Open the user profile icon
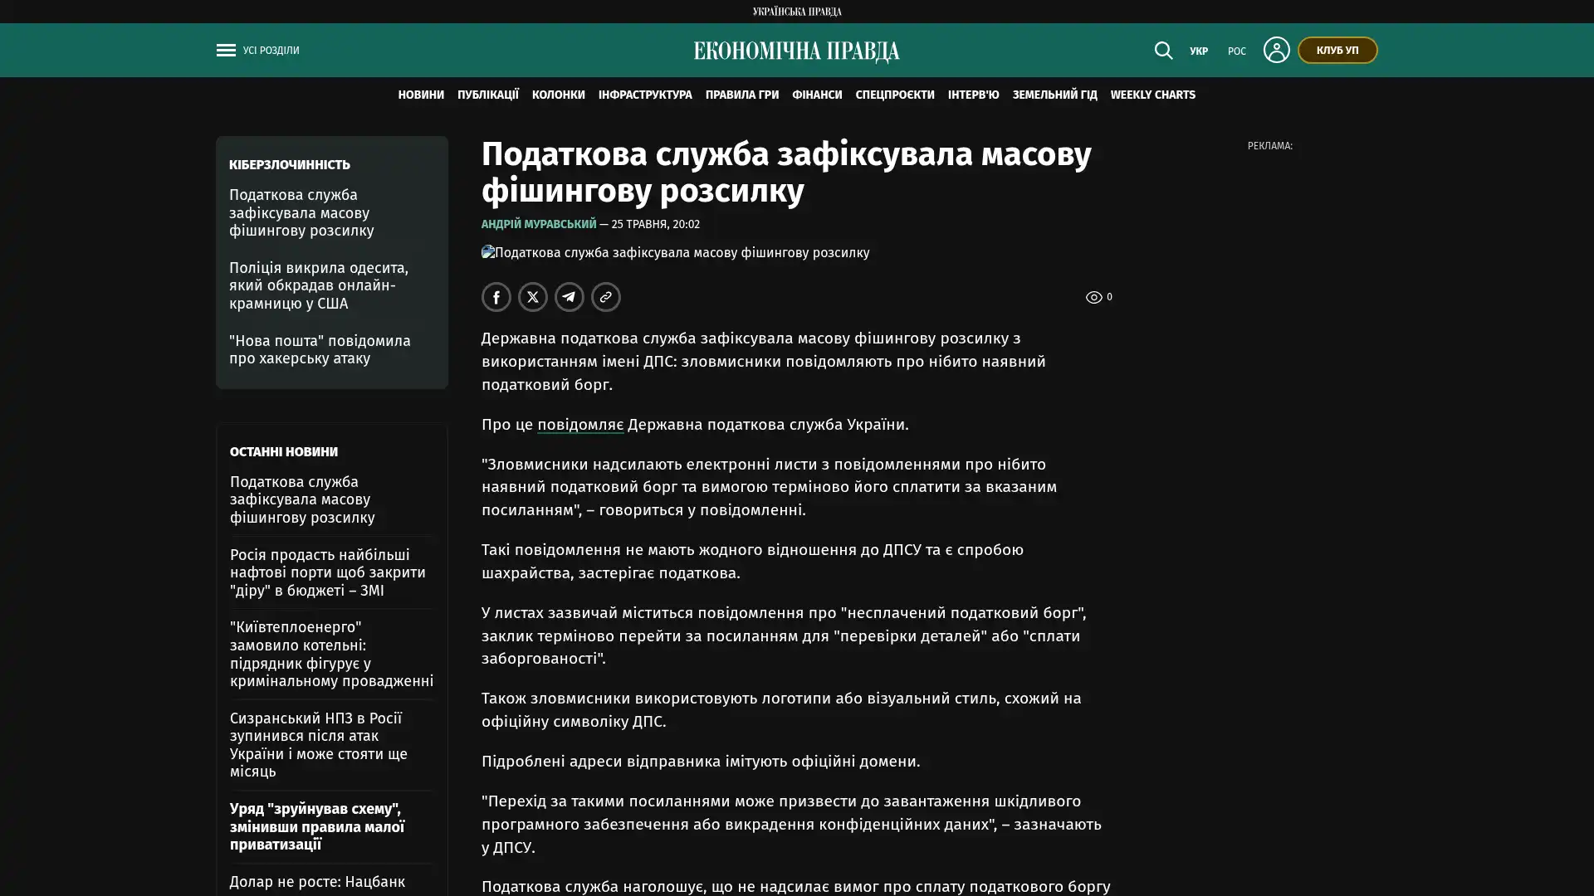 coord(1276,50)
